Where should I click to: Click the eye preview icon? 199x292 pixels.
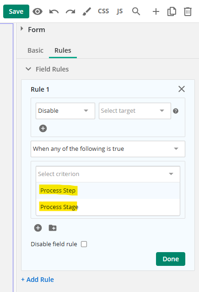click(x=38, y=11)
